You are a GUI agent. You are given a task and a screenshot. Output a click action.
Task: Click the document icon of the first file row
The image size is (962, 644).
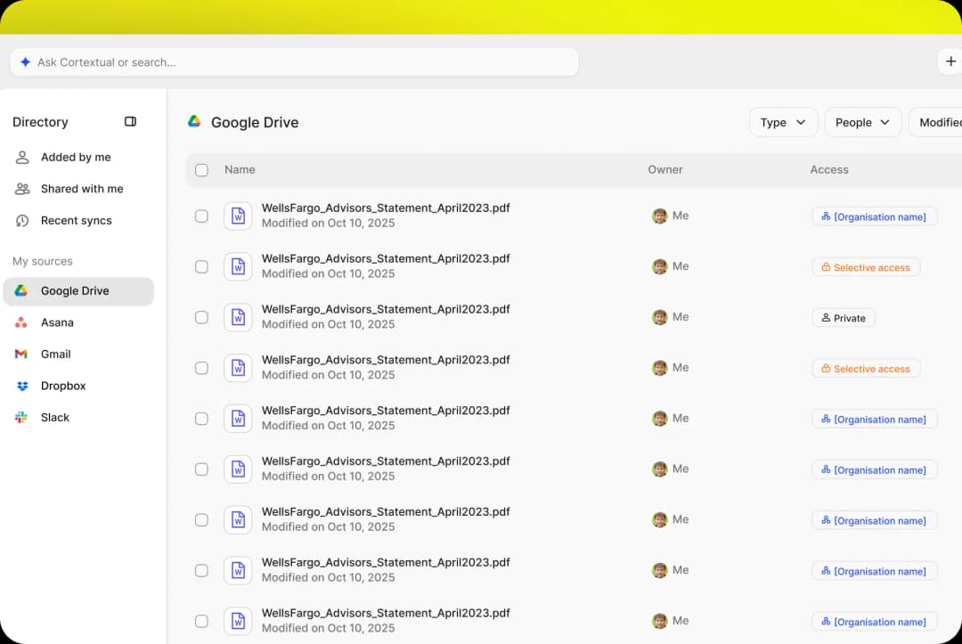(238, 216)
